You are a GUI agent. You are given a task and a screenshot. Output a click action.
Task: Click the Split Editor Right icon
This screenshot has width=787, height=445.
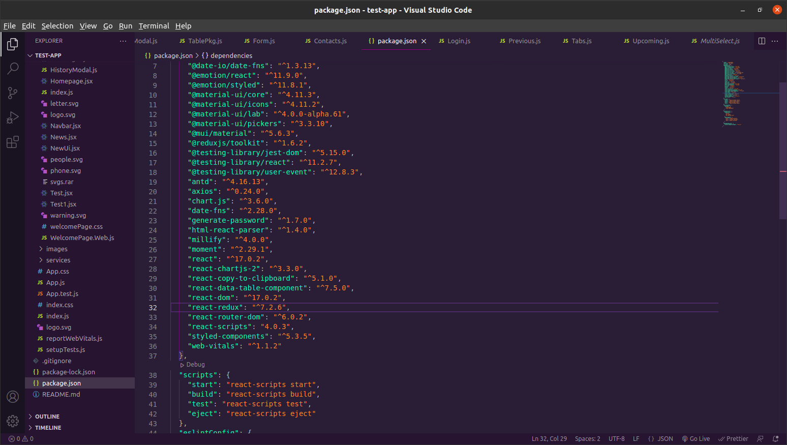point(762,41)
